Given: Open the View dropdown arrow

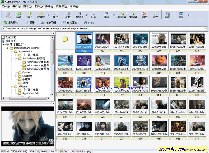Looking at the screenshot, I should [x=188, y=15].
